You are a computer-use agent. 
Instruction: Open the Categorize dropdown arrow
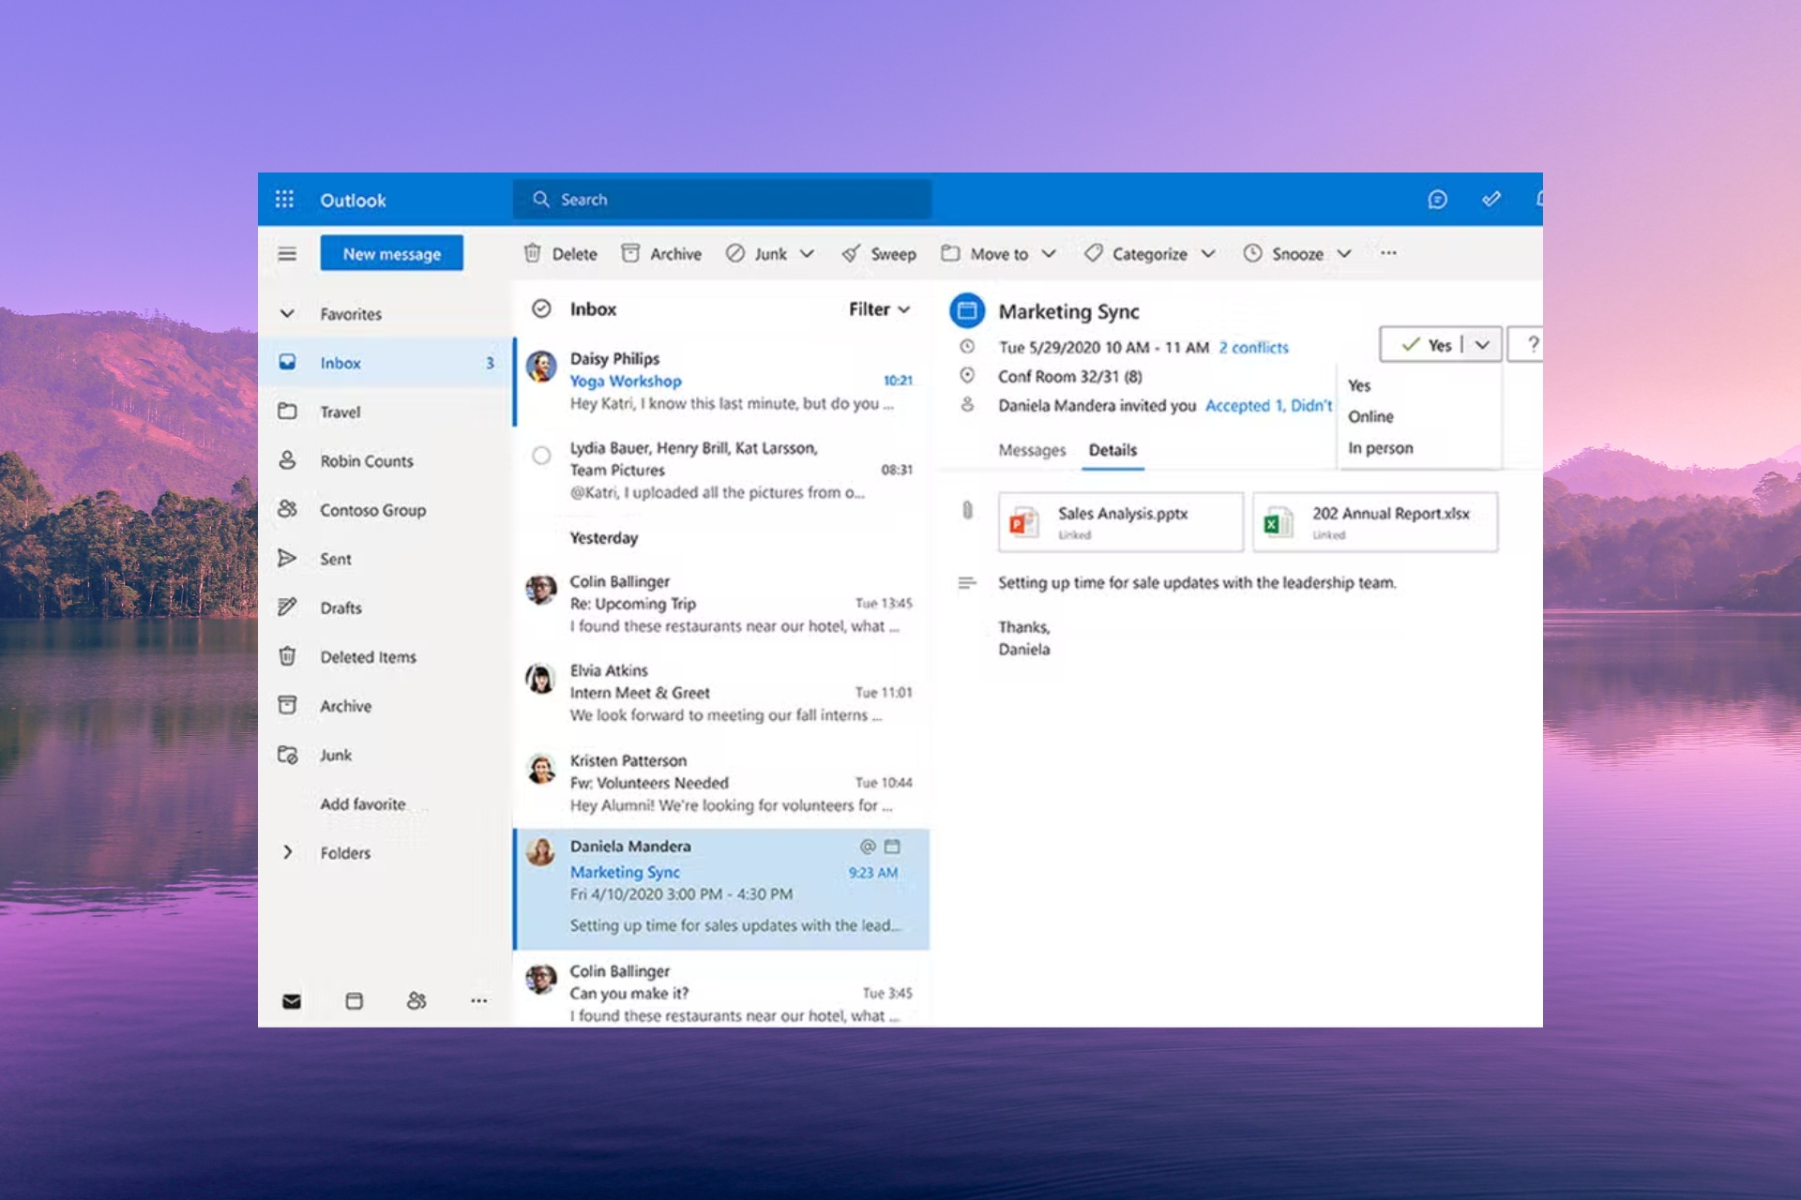1208,254
